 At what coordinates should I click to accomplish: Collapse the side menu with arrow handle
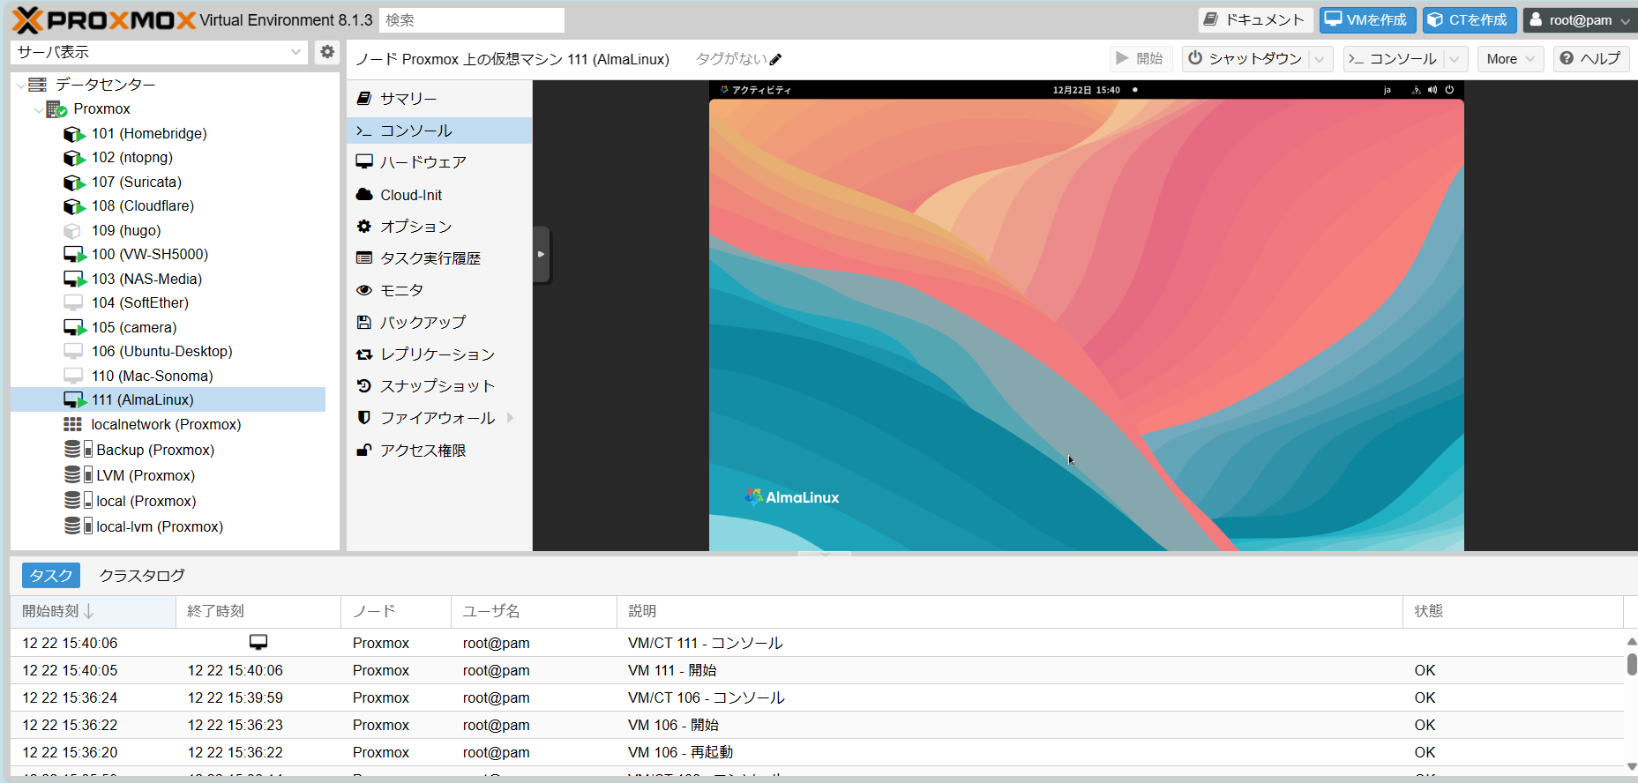[x=541, y=254]
